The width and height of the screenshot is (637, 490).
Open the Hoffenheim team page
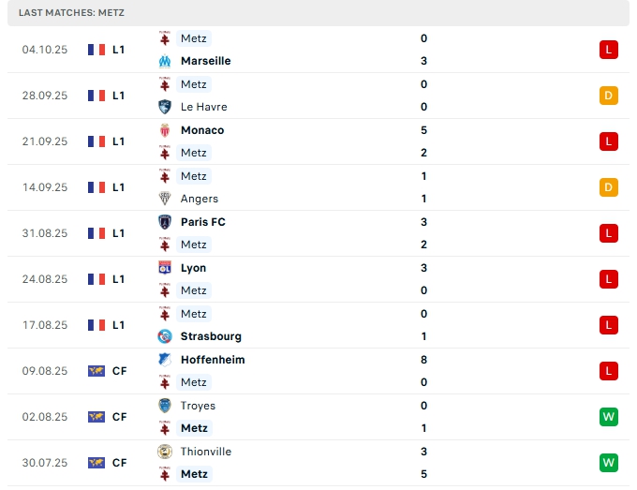(213, 360)
